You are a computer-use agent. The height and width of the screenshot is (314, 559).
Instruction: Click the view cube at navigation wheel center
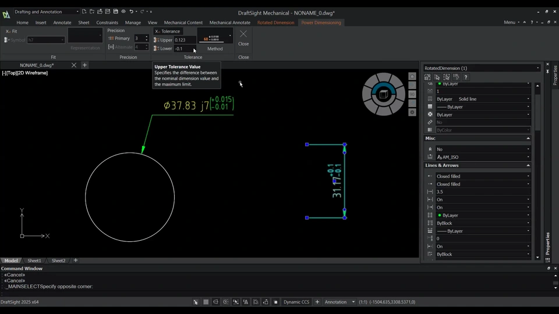(x=383, y=94)
